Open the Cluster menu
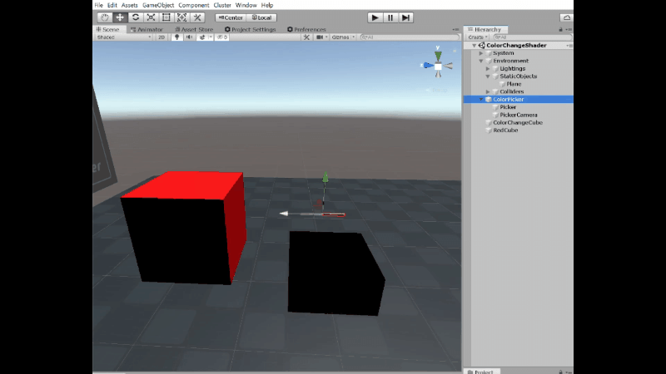The width and height of the screenshot is (666, 374). tap(222, 5)
